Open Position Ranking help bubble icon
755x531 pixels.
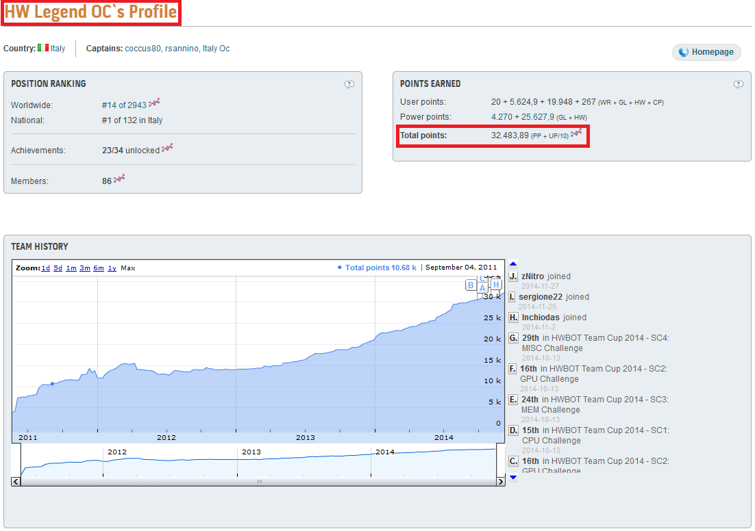pos(349,85)
